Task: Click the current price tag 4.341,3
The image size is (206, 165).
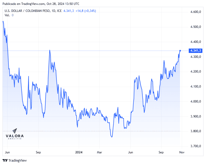Action: (195, 51)
